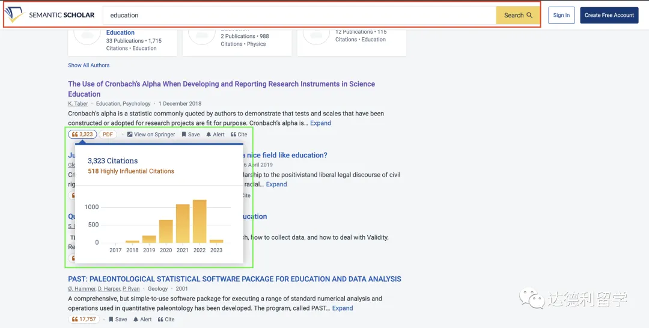Open the PAST paleontological software paper
Viewport: 649px width, 328px height.
click(x=234, y=279)
